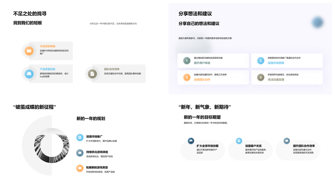Click the number 3 circle beside 改善团队协作
Image resolution: width=335 pixels, height=191 pixels.
(x=187, y=77)
